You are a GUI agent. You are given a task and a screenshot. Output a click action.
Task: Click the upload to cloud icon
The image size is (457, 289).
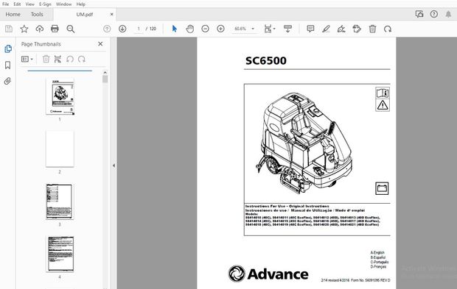coord(39,29)
